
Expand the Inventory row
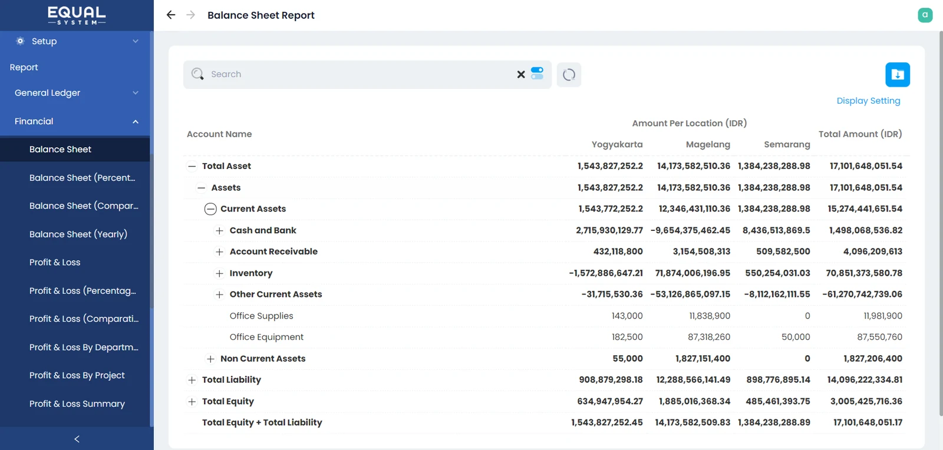[219, 273]
